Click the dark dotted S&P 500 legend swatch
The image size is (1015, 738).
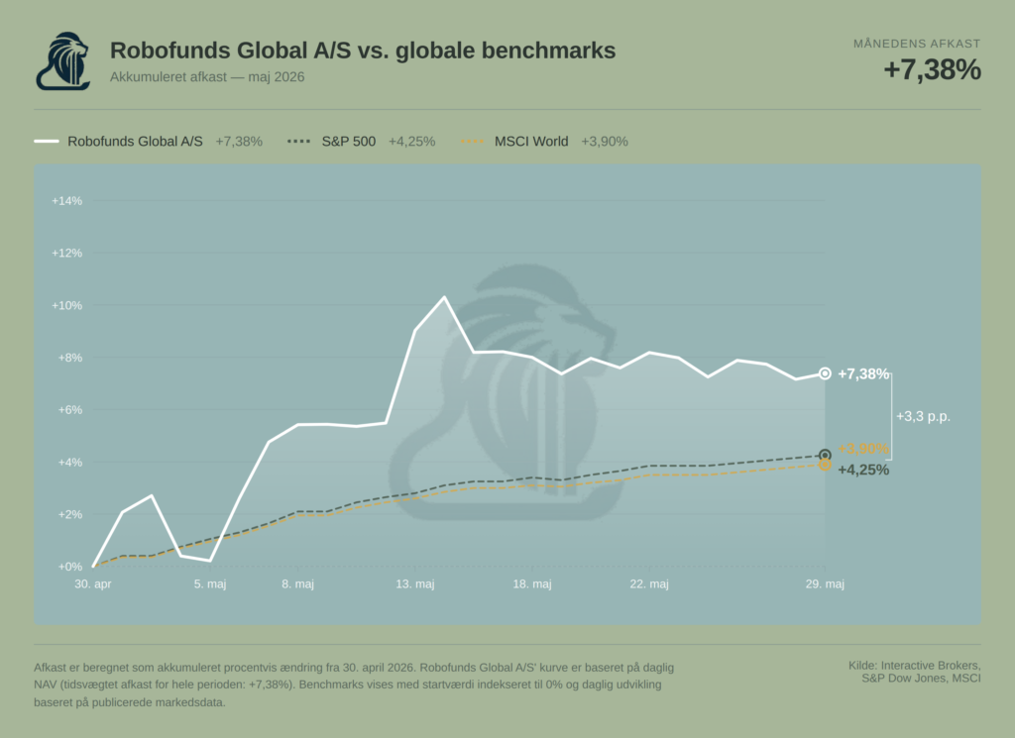[x=299, y=141]
